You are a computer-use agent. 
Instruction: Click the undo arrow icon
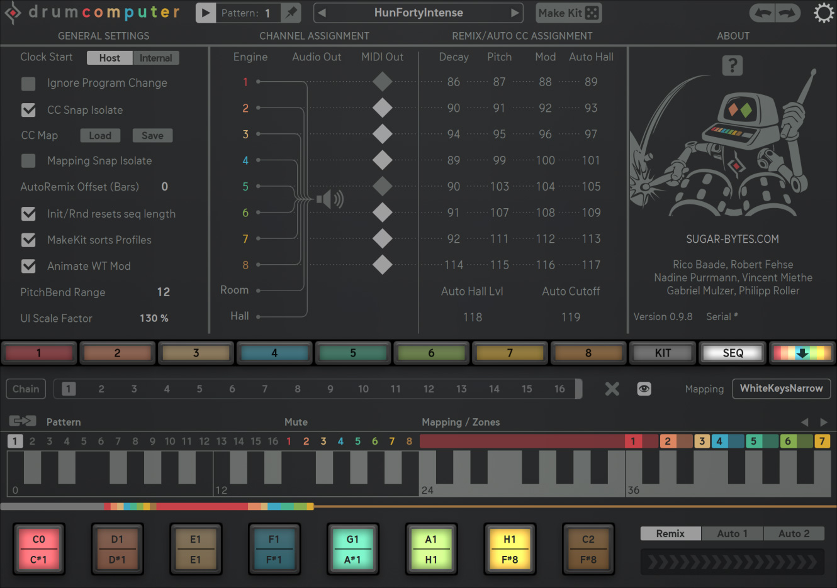(x=762, y=13)
